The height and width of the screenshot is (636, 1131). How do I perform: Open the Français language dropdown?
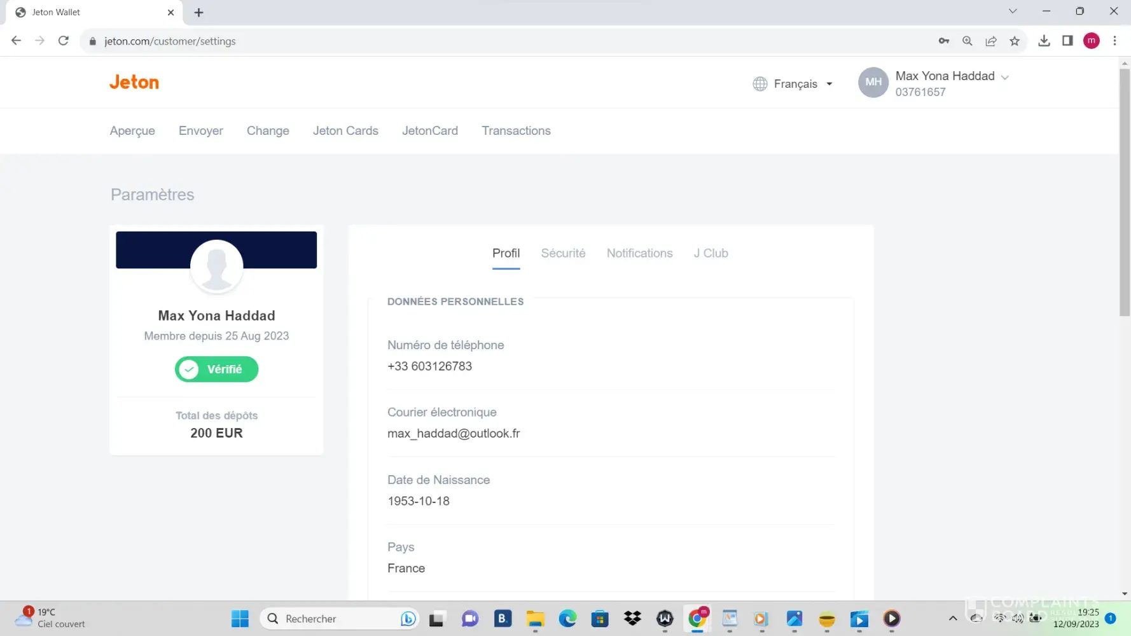tap(793, 84)
